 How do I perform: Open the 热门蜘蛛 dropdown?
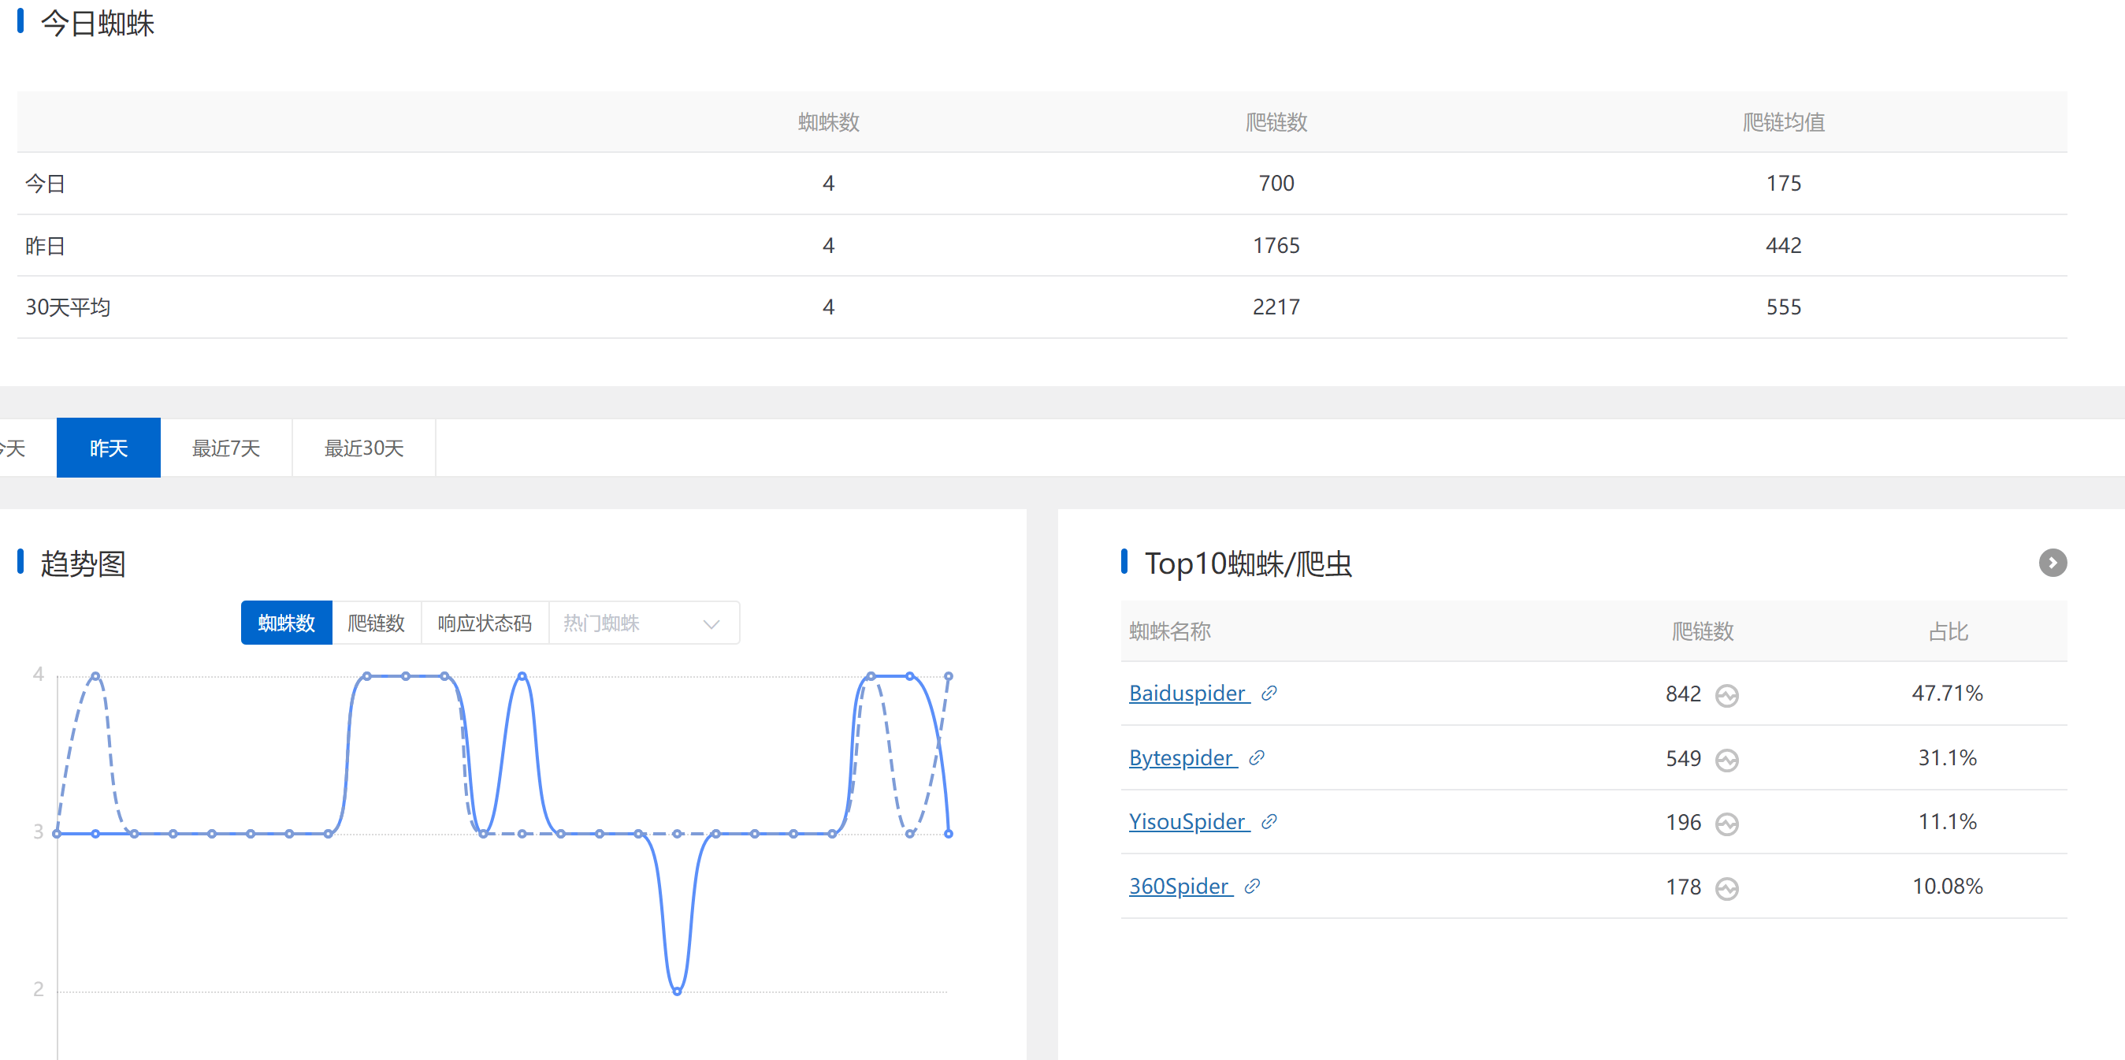(644, 623)
